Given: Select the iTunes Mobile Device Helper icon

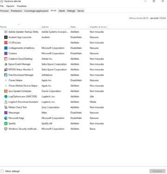Looking at the screenshot, I should pos(6,86).
